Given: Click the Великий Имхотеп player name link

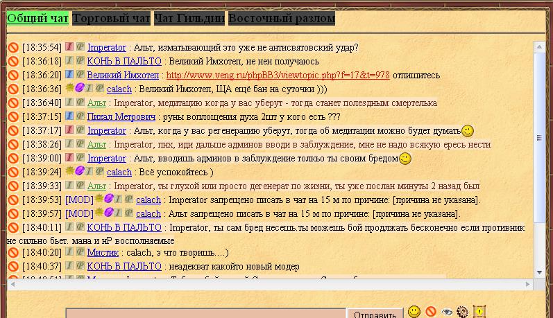Looking at the screenshot, I should pos(123,75).
